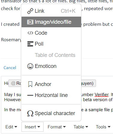Screen dimensions: 113x140
Task: Place cursor after 'sample file' text
Action: coord(110,110)
